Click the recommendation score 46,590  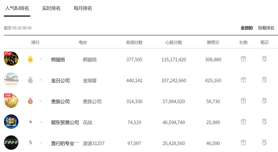point(213,143)
